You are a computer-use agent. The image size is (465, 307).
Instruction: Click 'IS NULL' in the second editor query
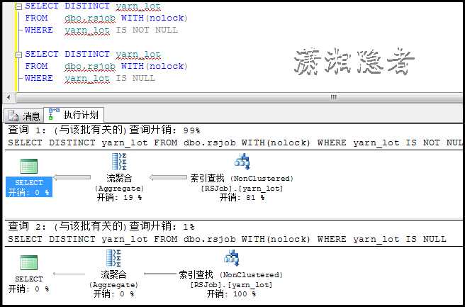[x=135, y=78]
